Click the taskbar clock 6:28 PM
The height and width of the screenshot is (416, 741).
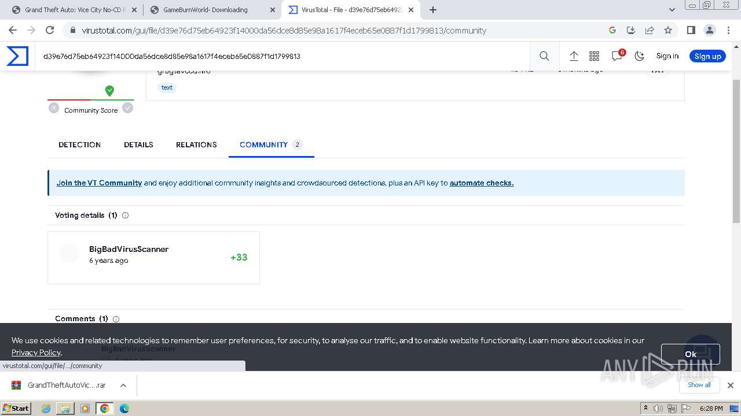(711, 408)
